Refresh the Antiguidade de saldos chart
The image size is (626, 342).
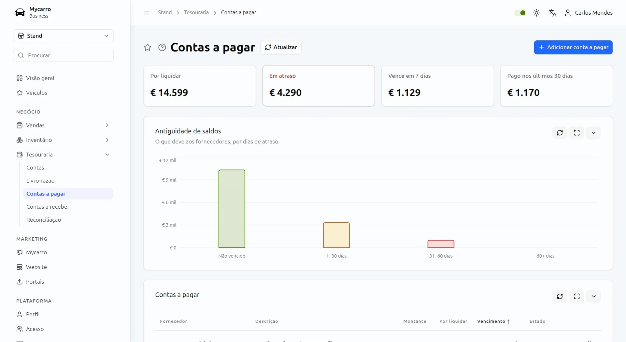[x=560, y=133]
